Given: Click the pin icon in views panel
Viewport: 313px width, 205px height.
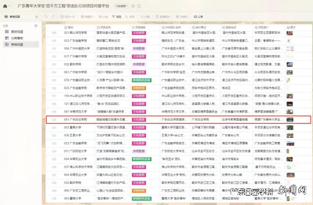Looking at the screenshot, I should pyautogui.click(x=35, y=25).
